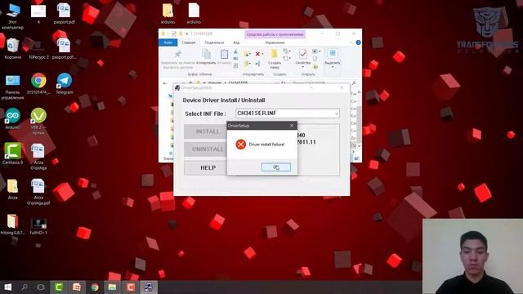Screen dimensions: 523x294
Task: Click the DriverSetup taskbar icon
Action: (148, 287)
